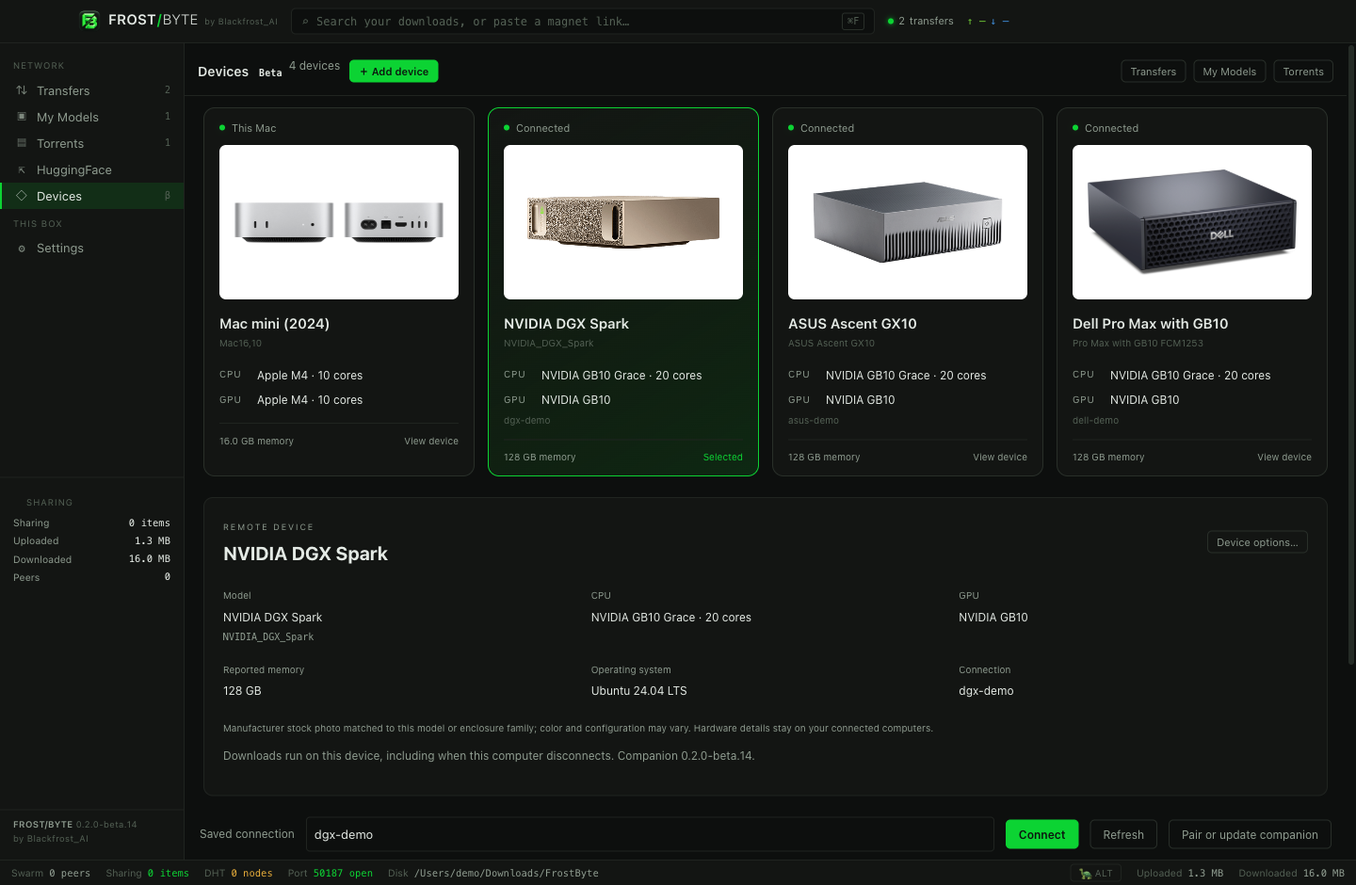Click the ⌘F shortcut badge in search

click(853, 21)
